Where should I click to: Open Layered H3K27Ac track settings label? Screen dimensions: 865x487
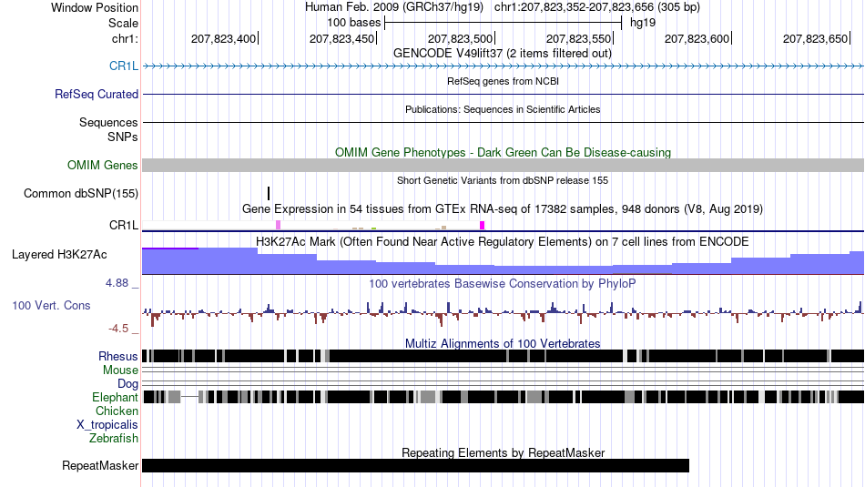(x=59, y=255)
